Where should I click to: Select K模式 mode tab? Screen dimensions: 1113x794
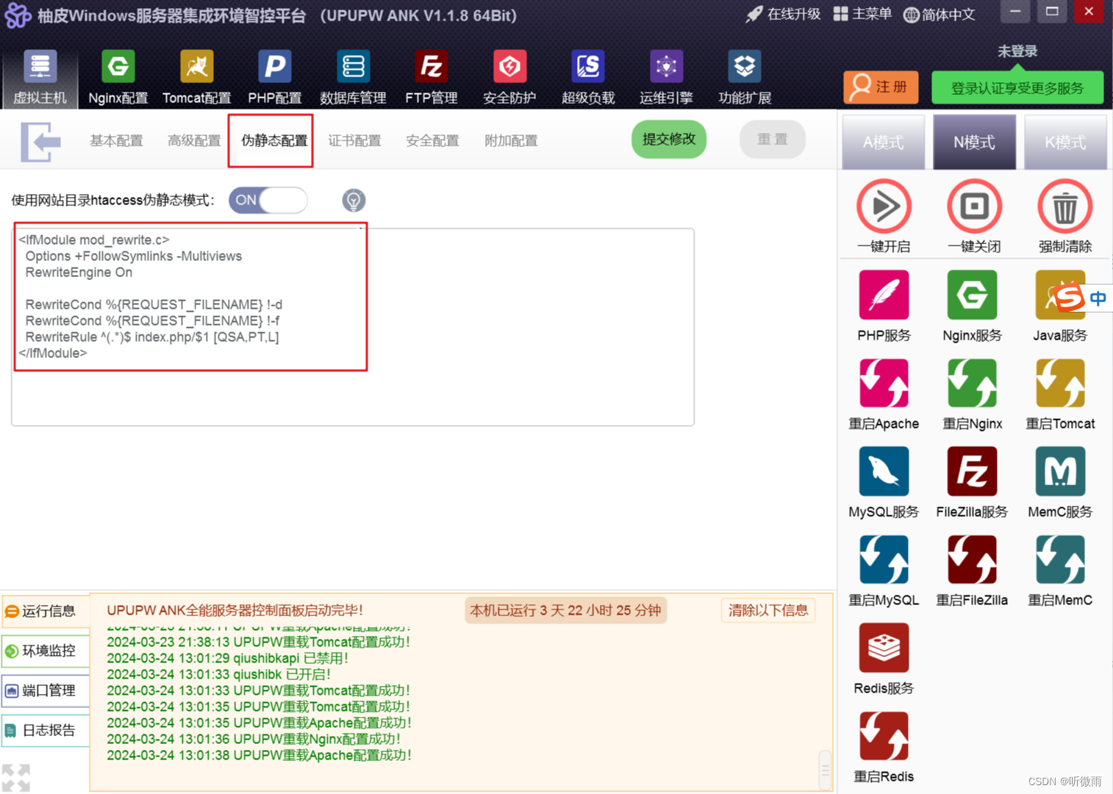coord(1065,142)
